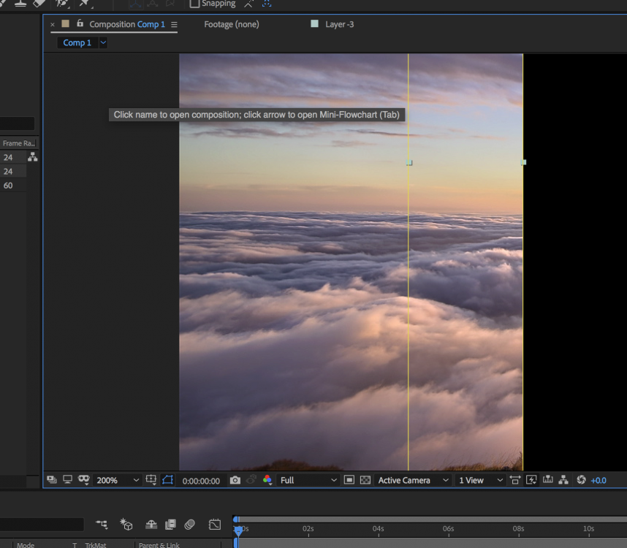This screenshot has width=627, height=548.
Task: Take a snapshot with the camera icon
Action: click(235, 480)
